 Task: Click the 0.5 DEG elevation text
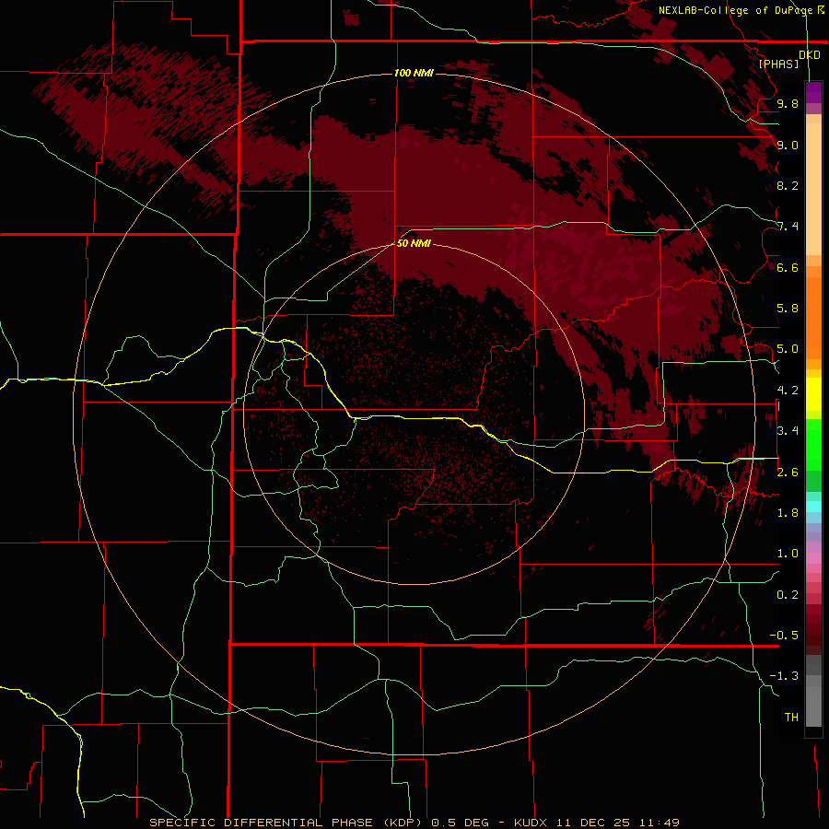[x=460, y=823]
